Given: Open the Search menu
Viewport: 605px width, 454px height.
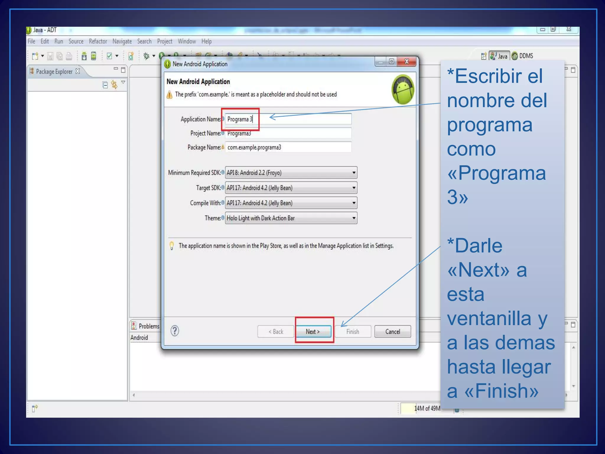Looking at the screenshot, I should pos(144,41).
